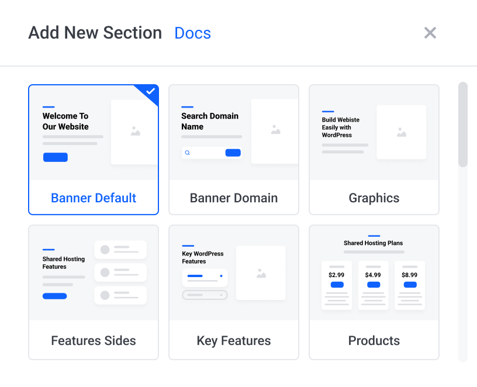The height and width of the screenshot is (387, 477).
Task: Pick the Features Sides section
Action: coord(94,292)
